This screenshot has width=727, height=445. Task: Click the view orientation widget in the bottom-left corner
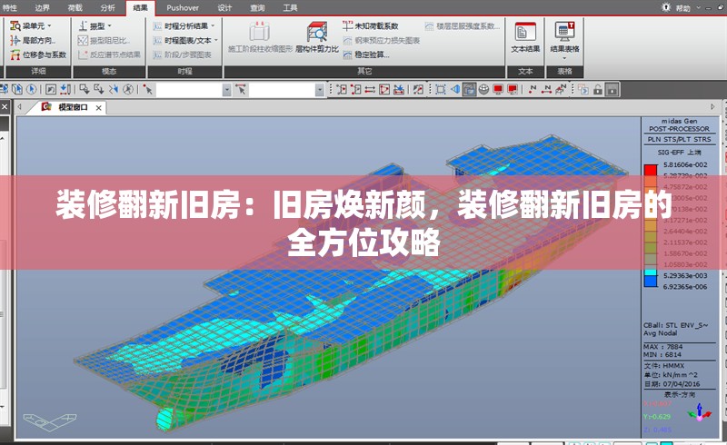point(50,421)
